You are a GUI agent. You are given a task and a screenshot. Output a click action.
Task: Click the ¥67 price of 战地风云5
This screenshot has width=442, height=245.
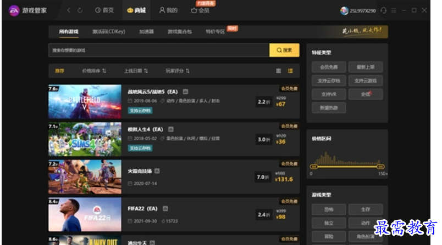(281, 104)
